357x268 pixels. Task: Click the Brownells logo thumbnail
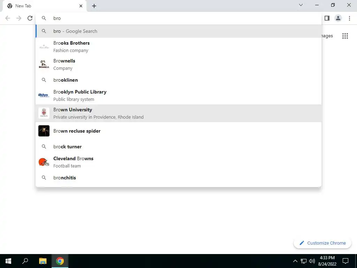(44, 64)
